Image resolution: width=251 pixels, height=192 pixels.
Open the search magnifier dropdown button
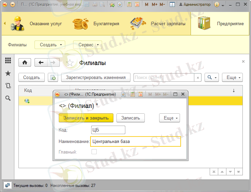pos(212,78)
